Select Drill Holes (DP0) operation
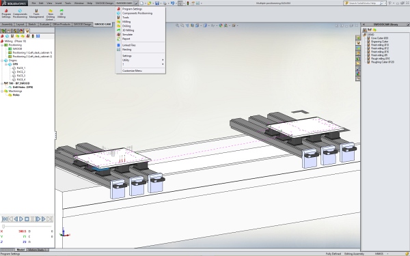Screen dimensions: 410x256 (x=23, y=87)
